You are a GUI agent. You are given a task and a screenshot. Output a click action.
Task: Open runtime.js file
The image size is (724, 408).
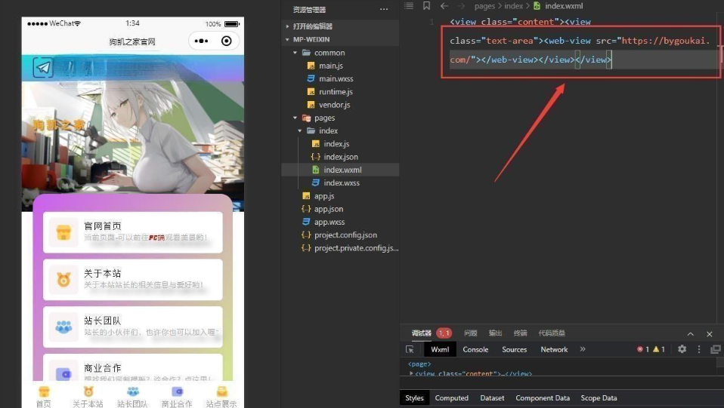point(336,92)
